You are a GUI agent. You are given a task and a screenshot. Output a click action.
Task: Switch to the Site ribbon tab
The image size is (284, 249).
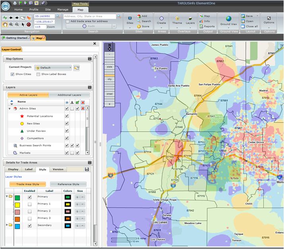(x=48, y=9)
